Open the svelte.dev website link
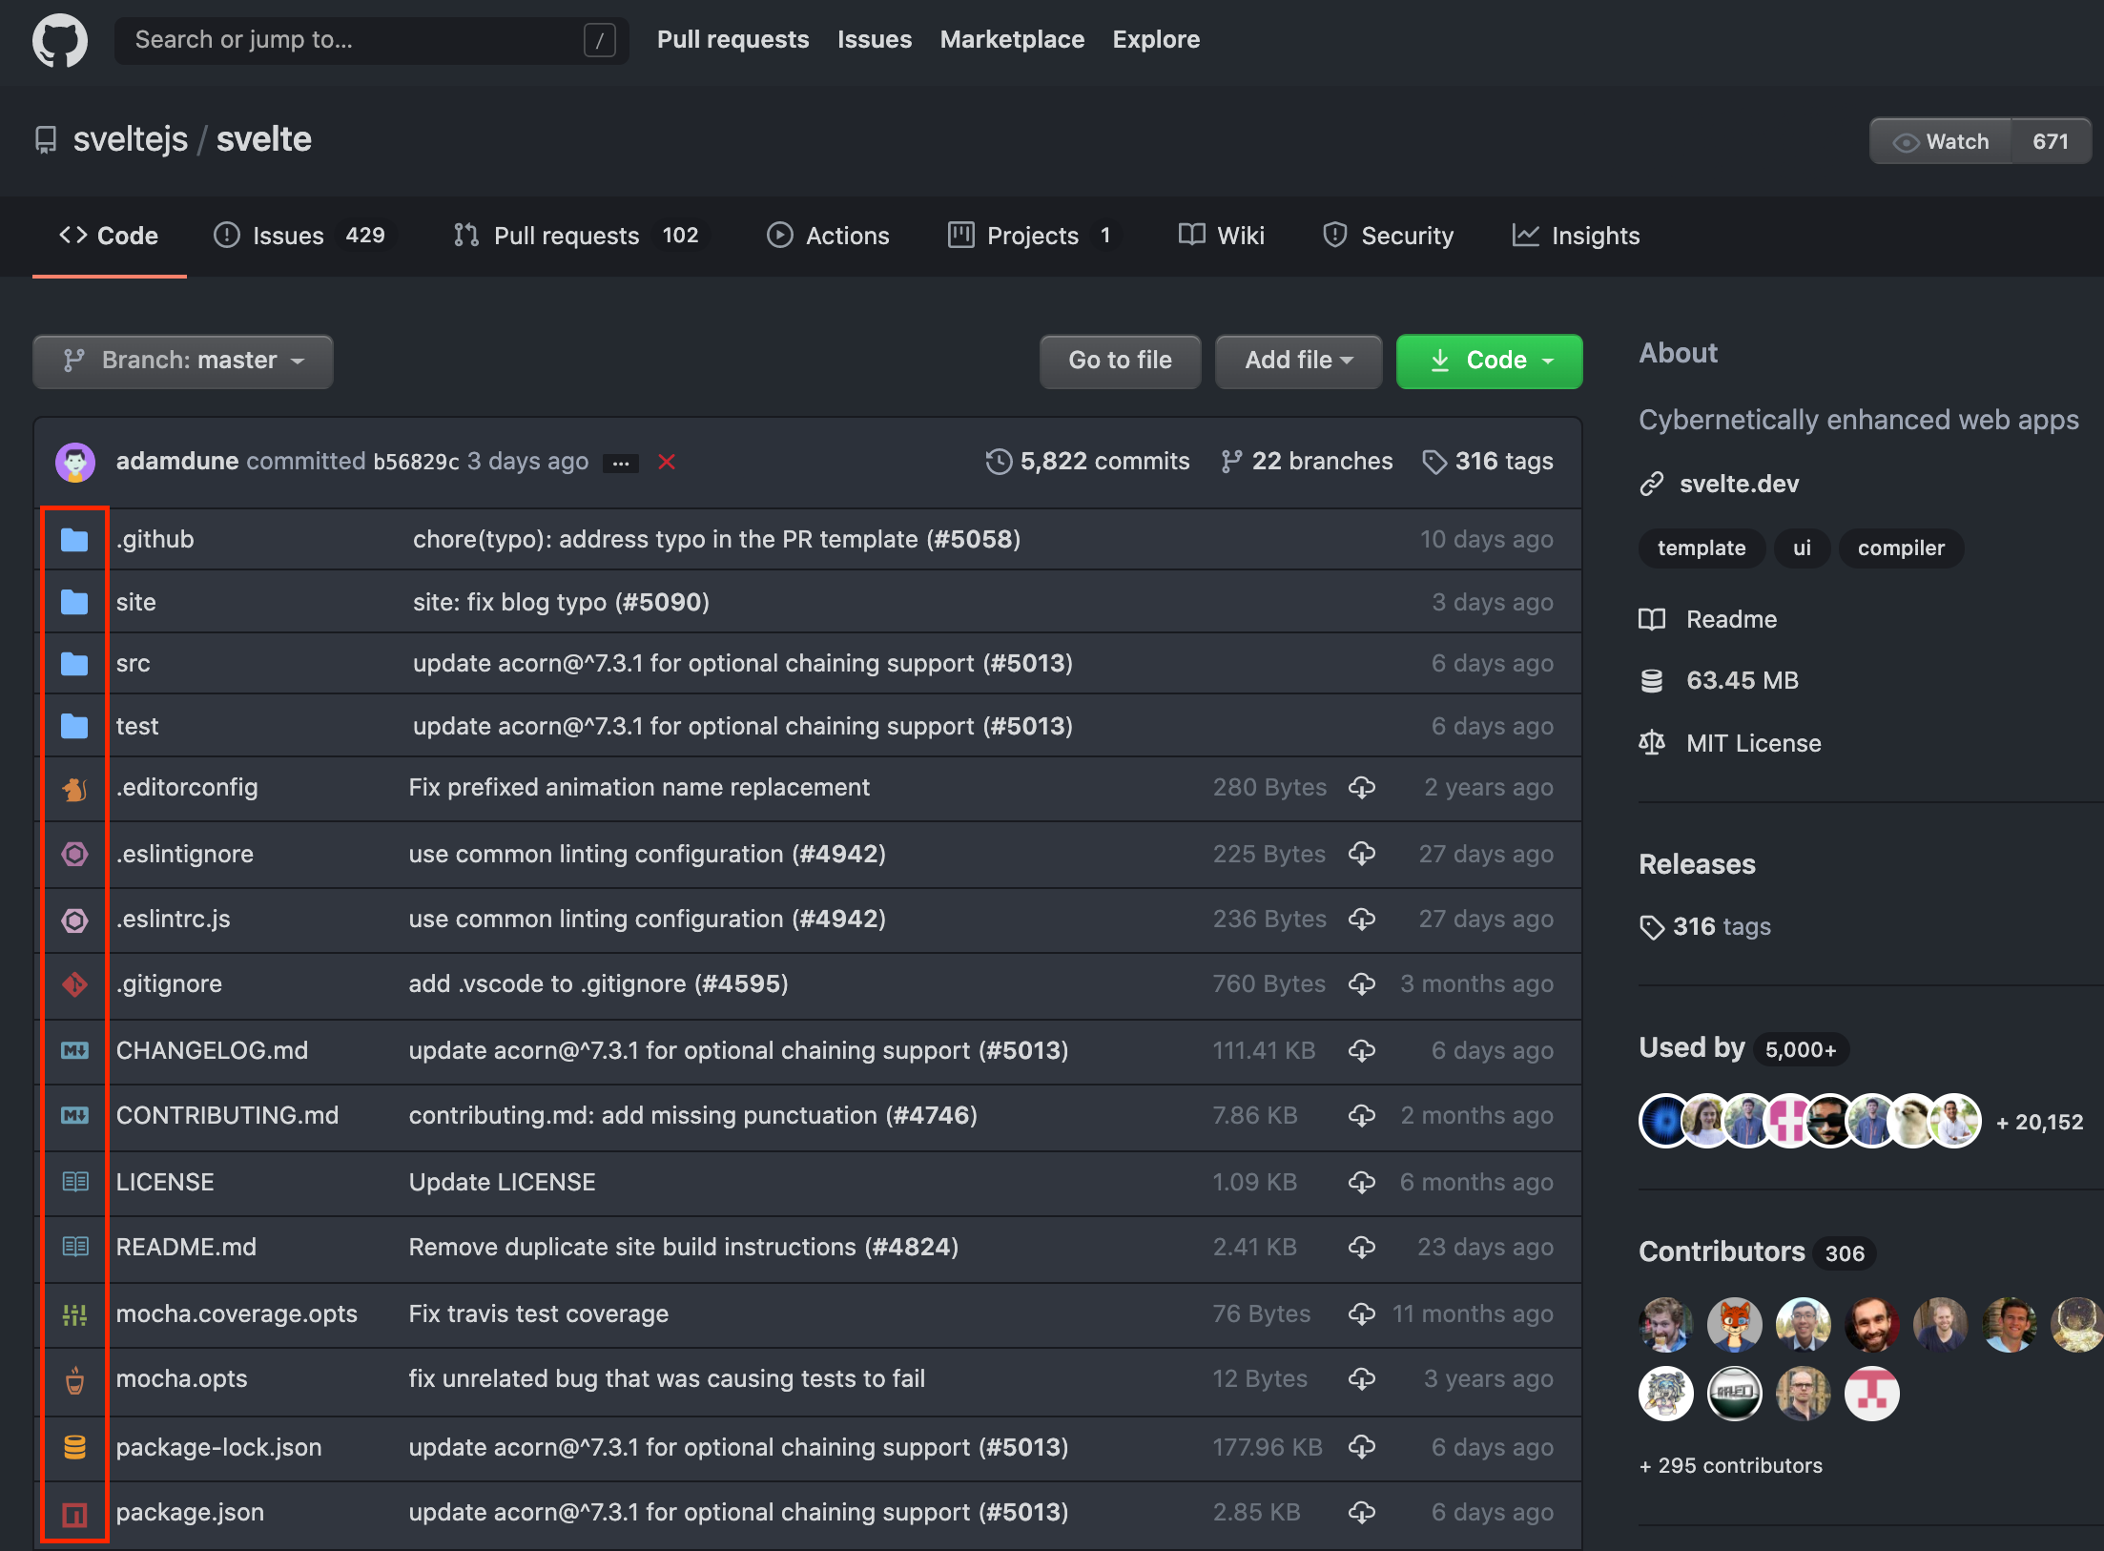This screenshot has height=1551, width=2104. click(1739, 485)
